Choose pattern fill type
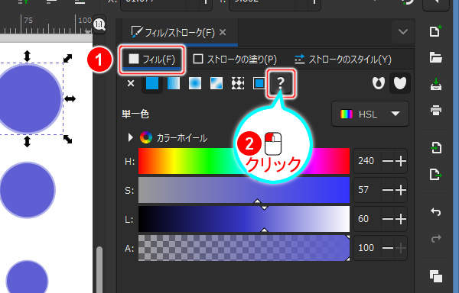 coord(238,83)
